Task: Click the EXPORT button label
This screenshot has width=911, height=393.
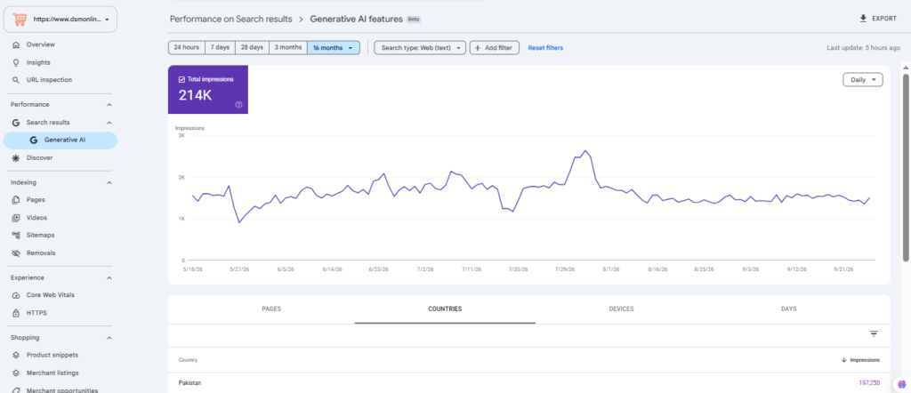Action: click(883, 19)
